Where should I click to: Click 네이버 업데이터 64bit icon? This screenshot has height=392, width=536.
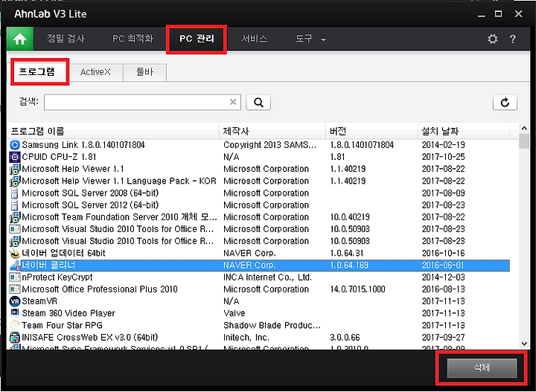(15, 253)
